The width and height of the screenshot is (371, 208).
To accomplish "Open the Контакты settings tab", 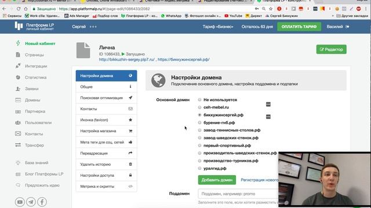I will (x=106, y=109).
